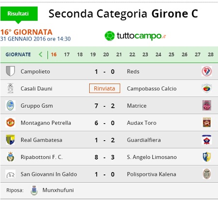Screen dimensions: 218x201
Task: Jump to giornata 28
Action: click(x=211, y=55)
